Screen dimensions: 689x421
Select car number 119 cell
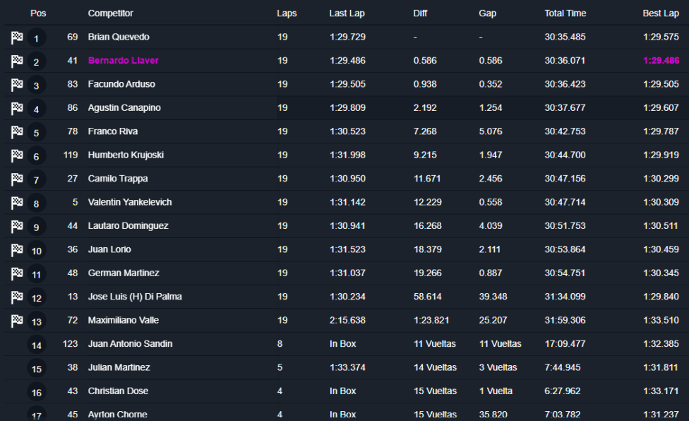click(x=71, y=155)
